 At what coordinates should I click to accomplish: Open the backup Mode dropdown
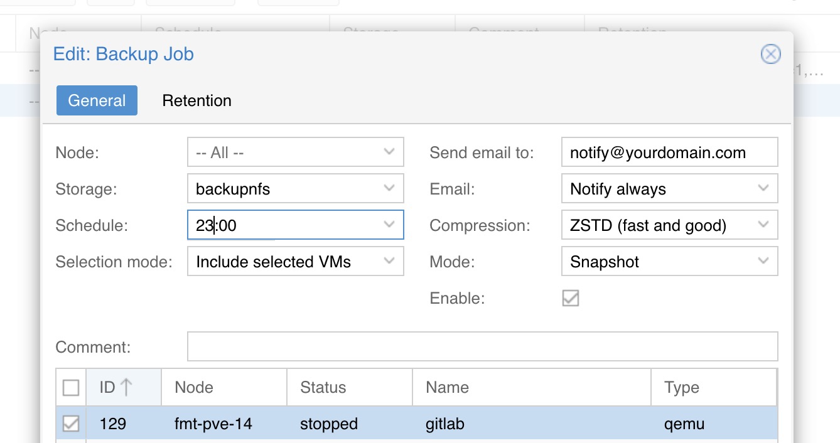pyautogui.click(x=763, y=262)
